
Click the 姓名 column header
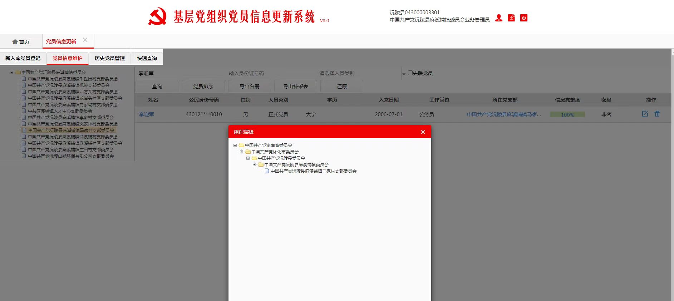[153, 100]
